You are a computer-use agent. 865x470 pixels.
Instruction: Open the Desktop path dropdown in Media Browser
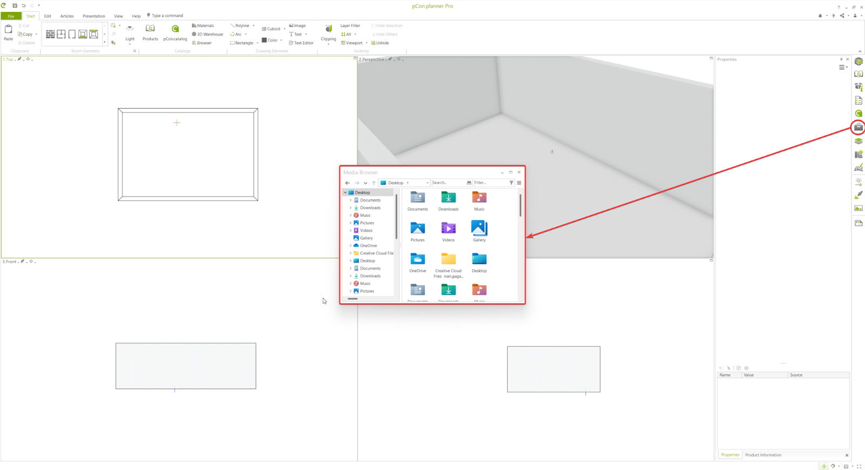[x=427, y=183]
